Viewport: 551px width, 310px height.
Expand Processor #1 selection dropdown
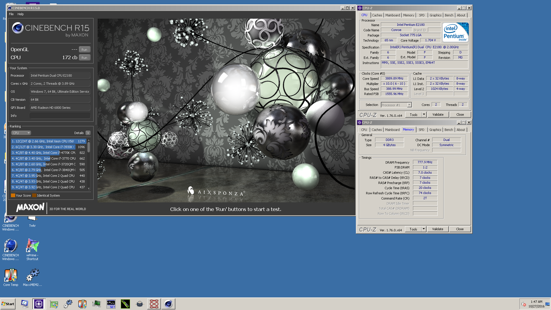[x=409, y=105]
